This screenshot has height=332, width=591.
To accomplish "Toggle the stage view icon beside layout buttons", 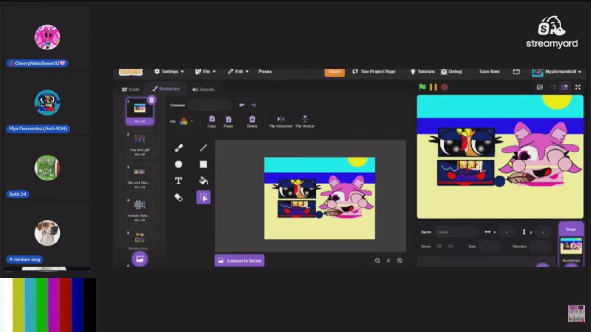I will tap(540, 87).
